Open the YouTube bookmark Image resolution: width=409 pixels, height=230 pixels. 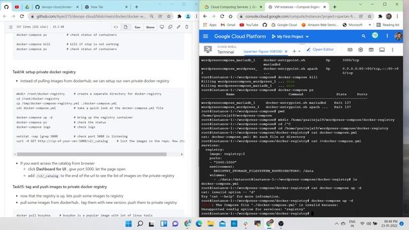point(249,25)
